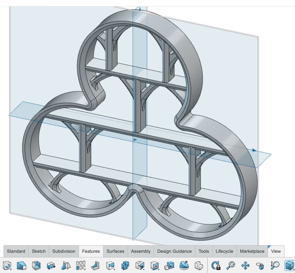Screen dimensions: 295x273
Task: Open the Assembly tab
Action: click(141, 251)
